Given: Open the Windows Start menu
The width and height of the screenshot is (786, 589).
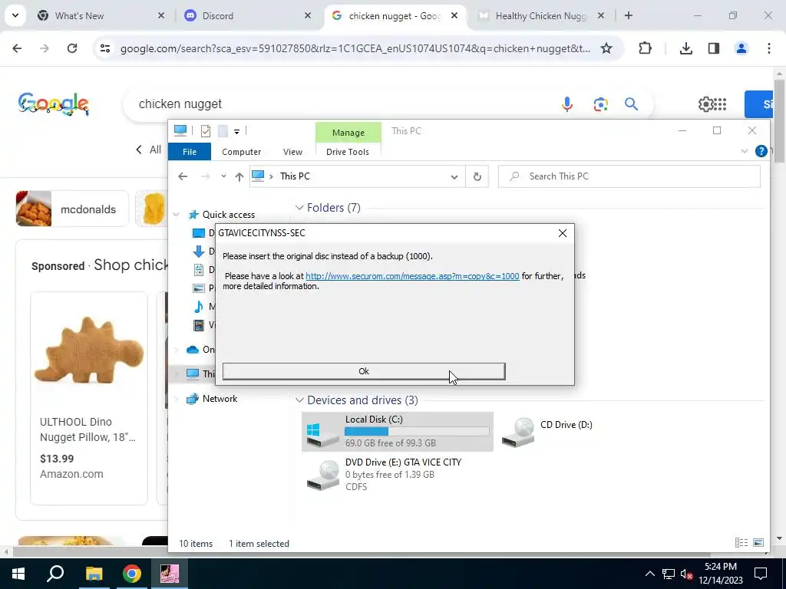Looking at the screenshot, I should tap(18, 574).
